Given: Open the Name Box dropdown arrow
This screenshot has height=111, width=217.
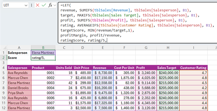Looking at the screenshot, I should [x=26, y=5].
